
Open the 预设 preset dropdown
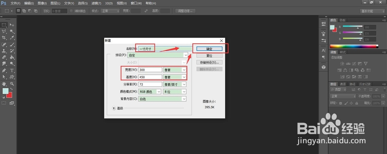pyautogui.click(x=158, y=55)
